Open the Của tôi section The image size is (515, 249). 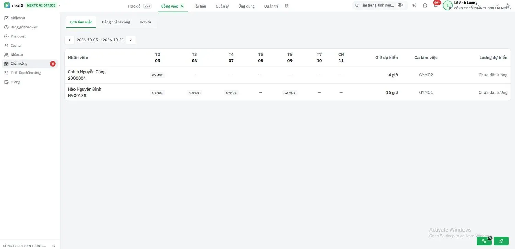click(x=30, y=45)
